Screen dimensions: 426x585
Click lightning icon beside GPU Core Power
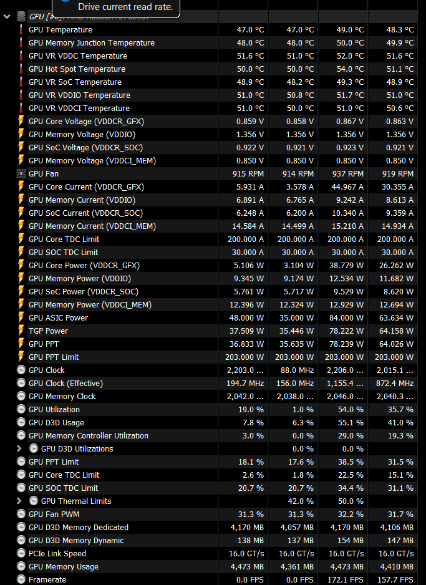(x=21, y=265)
